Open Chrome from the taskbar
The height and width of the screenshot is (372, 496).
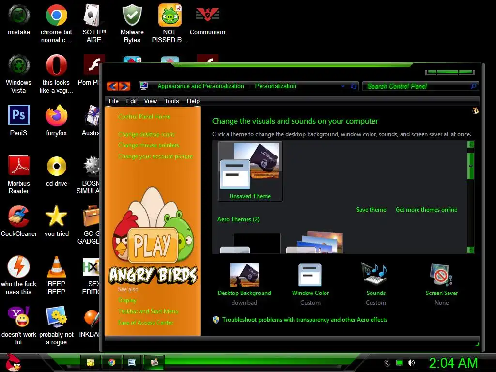point(112,362)
